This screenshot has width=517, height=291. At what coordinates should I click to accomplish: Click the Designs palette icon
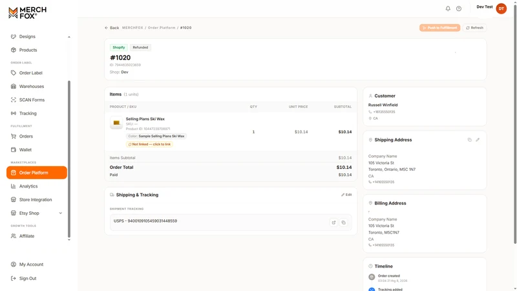14,37
